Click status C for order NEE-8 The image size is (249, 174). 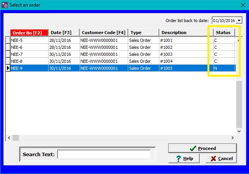click(x=224, y=61)
